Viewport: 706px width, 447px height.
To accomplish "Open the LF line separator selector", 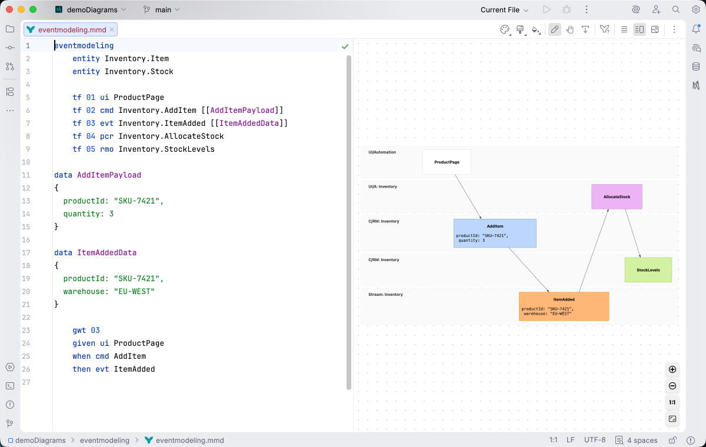I will pos(570,440).
